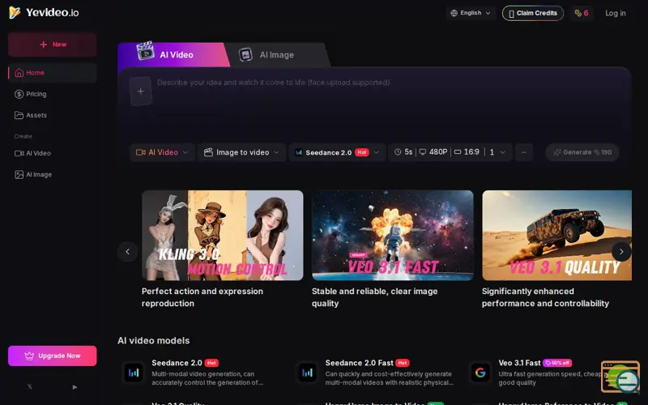Open the Veo 3.1 Fast banner thumbnail
The image size is (648, 405).
pyautogui.click(x=393, y=236)
